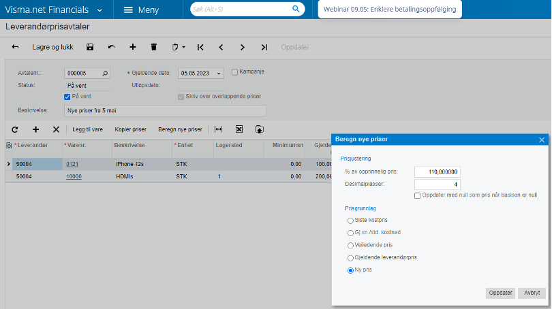Viewport: 552px width, 309px height.
Task: Cancel the dialog with Avbryt
Action: 532,293
